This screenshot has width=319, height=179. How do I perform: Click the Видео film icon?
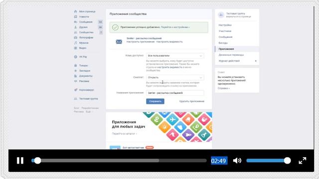click(x=75, y=48)
